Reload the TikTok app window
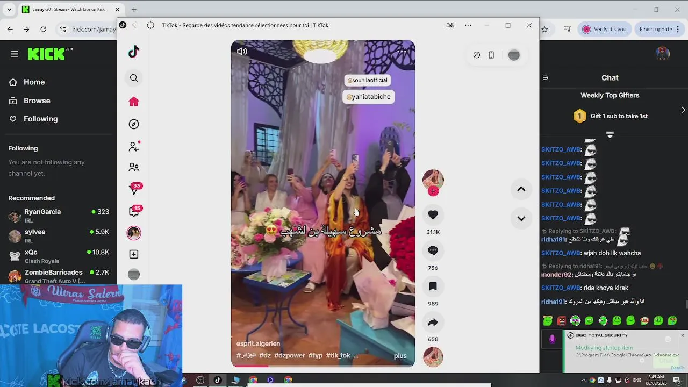The width and height of the screenshot is (688, 387). (150, 25)
